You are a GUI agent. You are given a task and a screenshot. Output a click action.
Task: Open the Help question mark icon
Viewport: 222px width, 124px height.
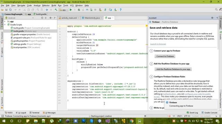click(120, 10)
